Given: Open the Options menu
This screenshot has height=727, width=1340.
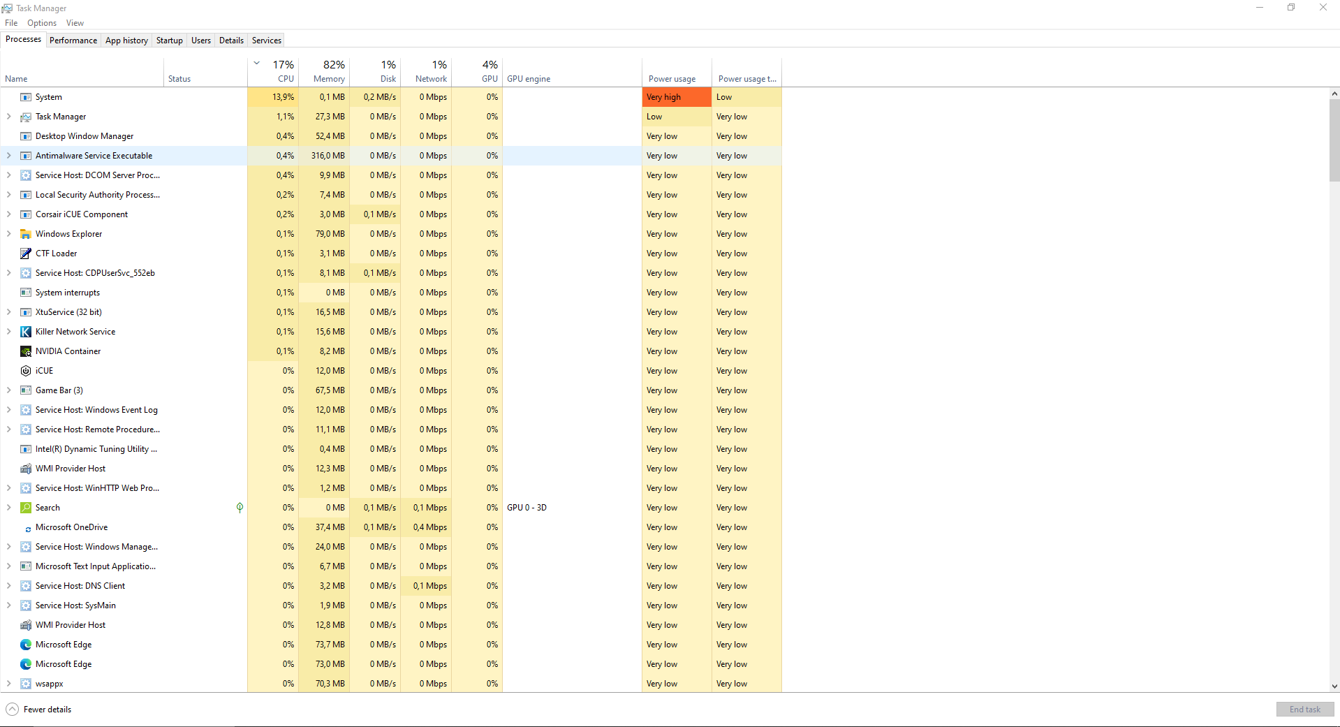Looking at the screenshot, I should point(42,23).
